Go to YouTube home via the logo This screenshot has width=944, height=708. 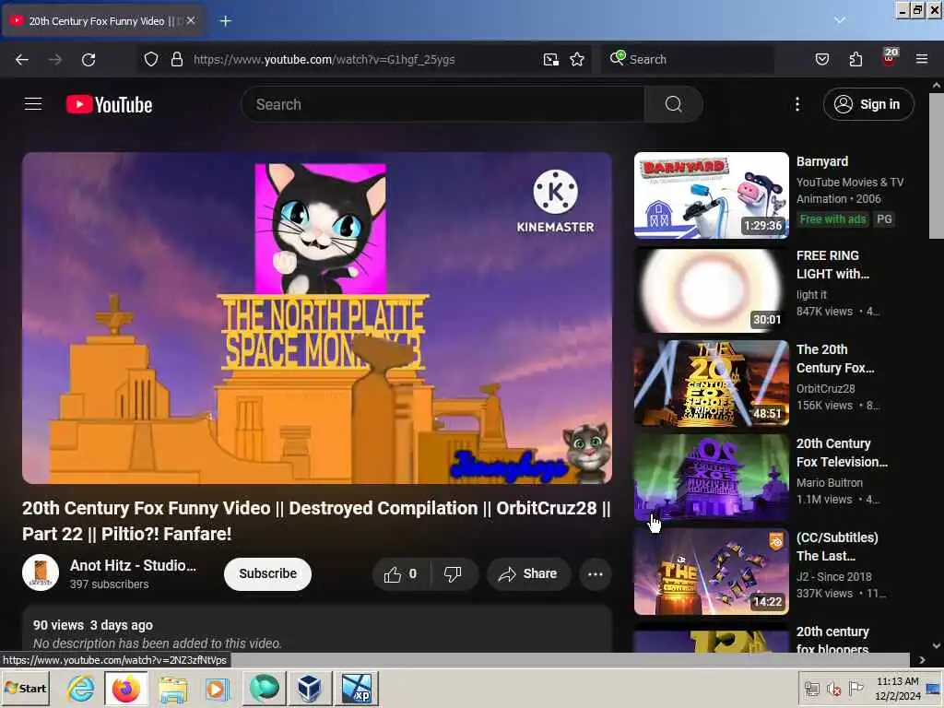pyautogui.click(x=109, y=105)
